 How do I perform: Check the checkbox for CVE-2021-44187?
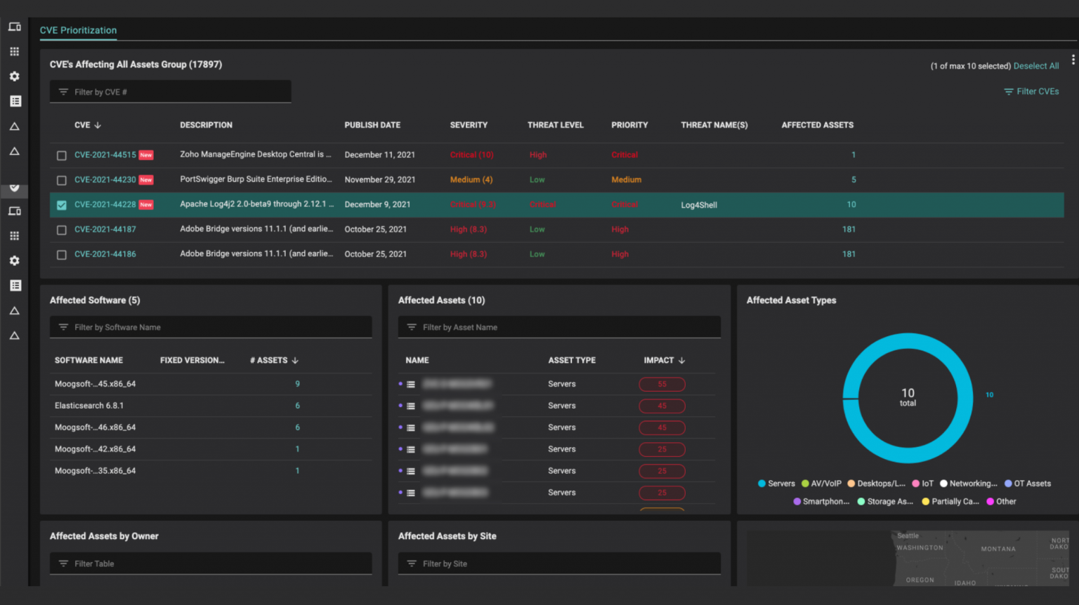click(x=61, y=229)
